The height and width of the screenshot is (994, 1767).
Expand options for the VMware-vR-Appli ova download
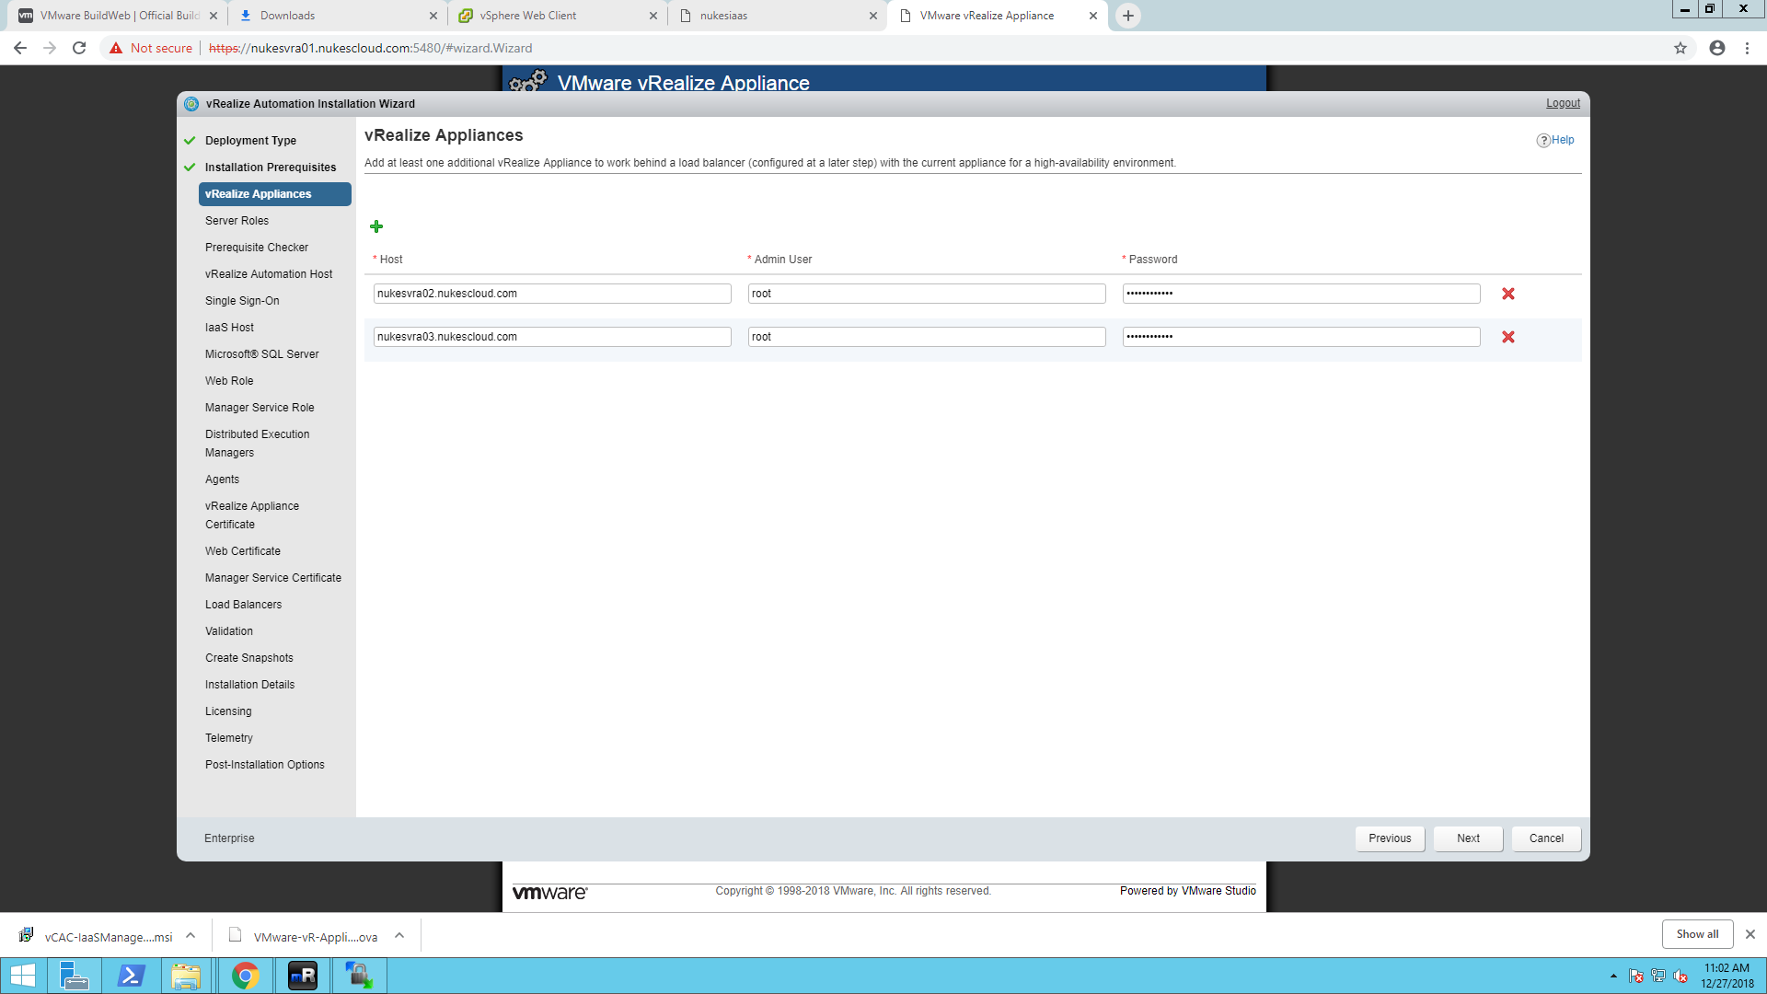pos(399,936)
